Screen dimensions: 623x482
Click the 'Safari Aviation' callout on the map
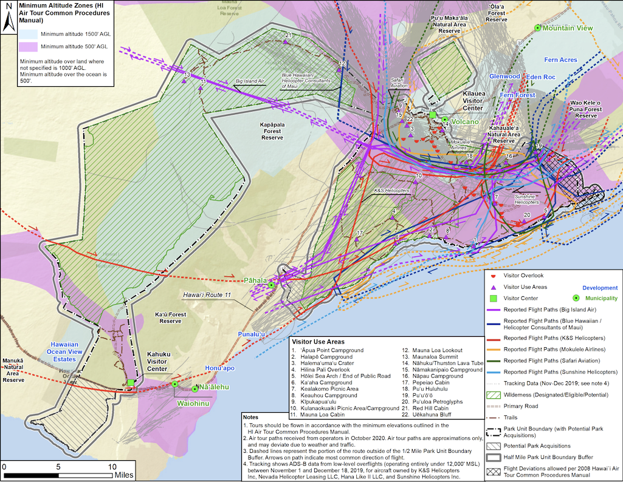pyautogui.click(x=399, y=83)
